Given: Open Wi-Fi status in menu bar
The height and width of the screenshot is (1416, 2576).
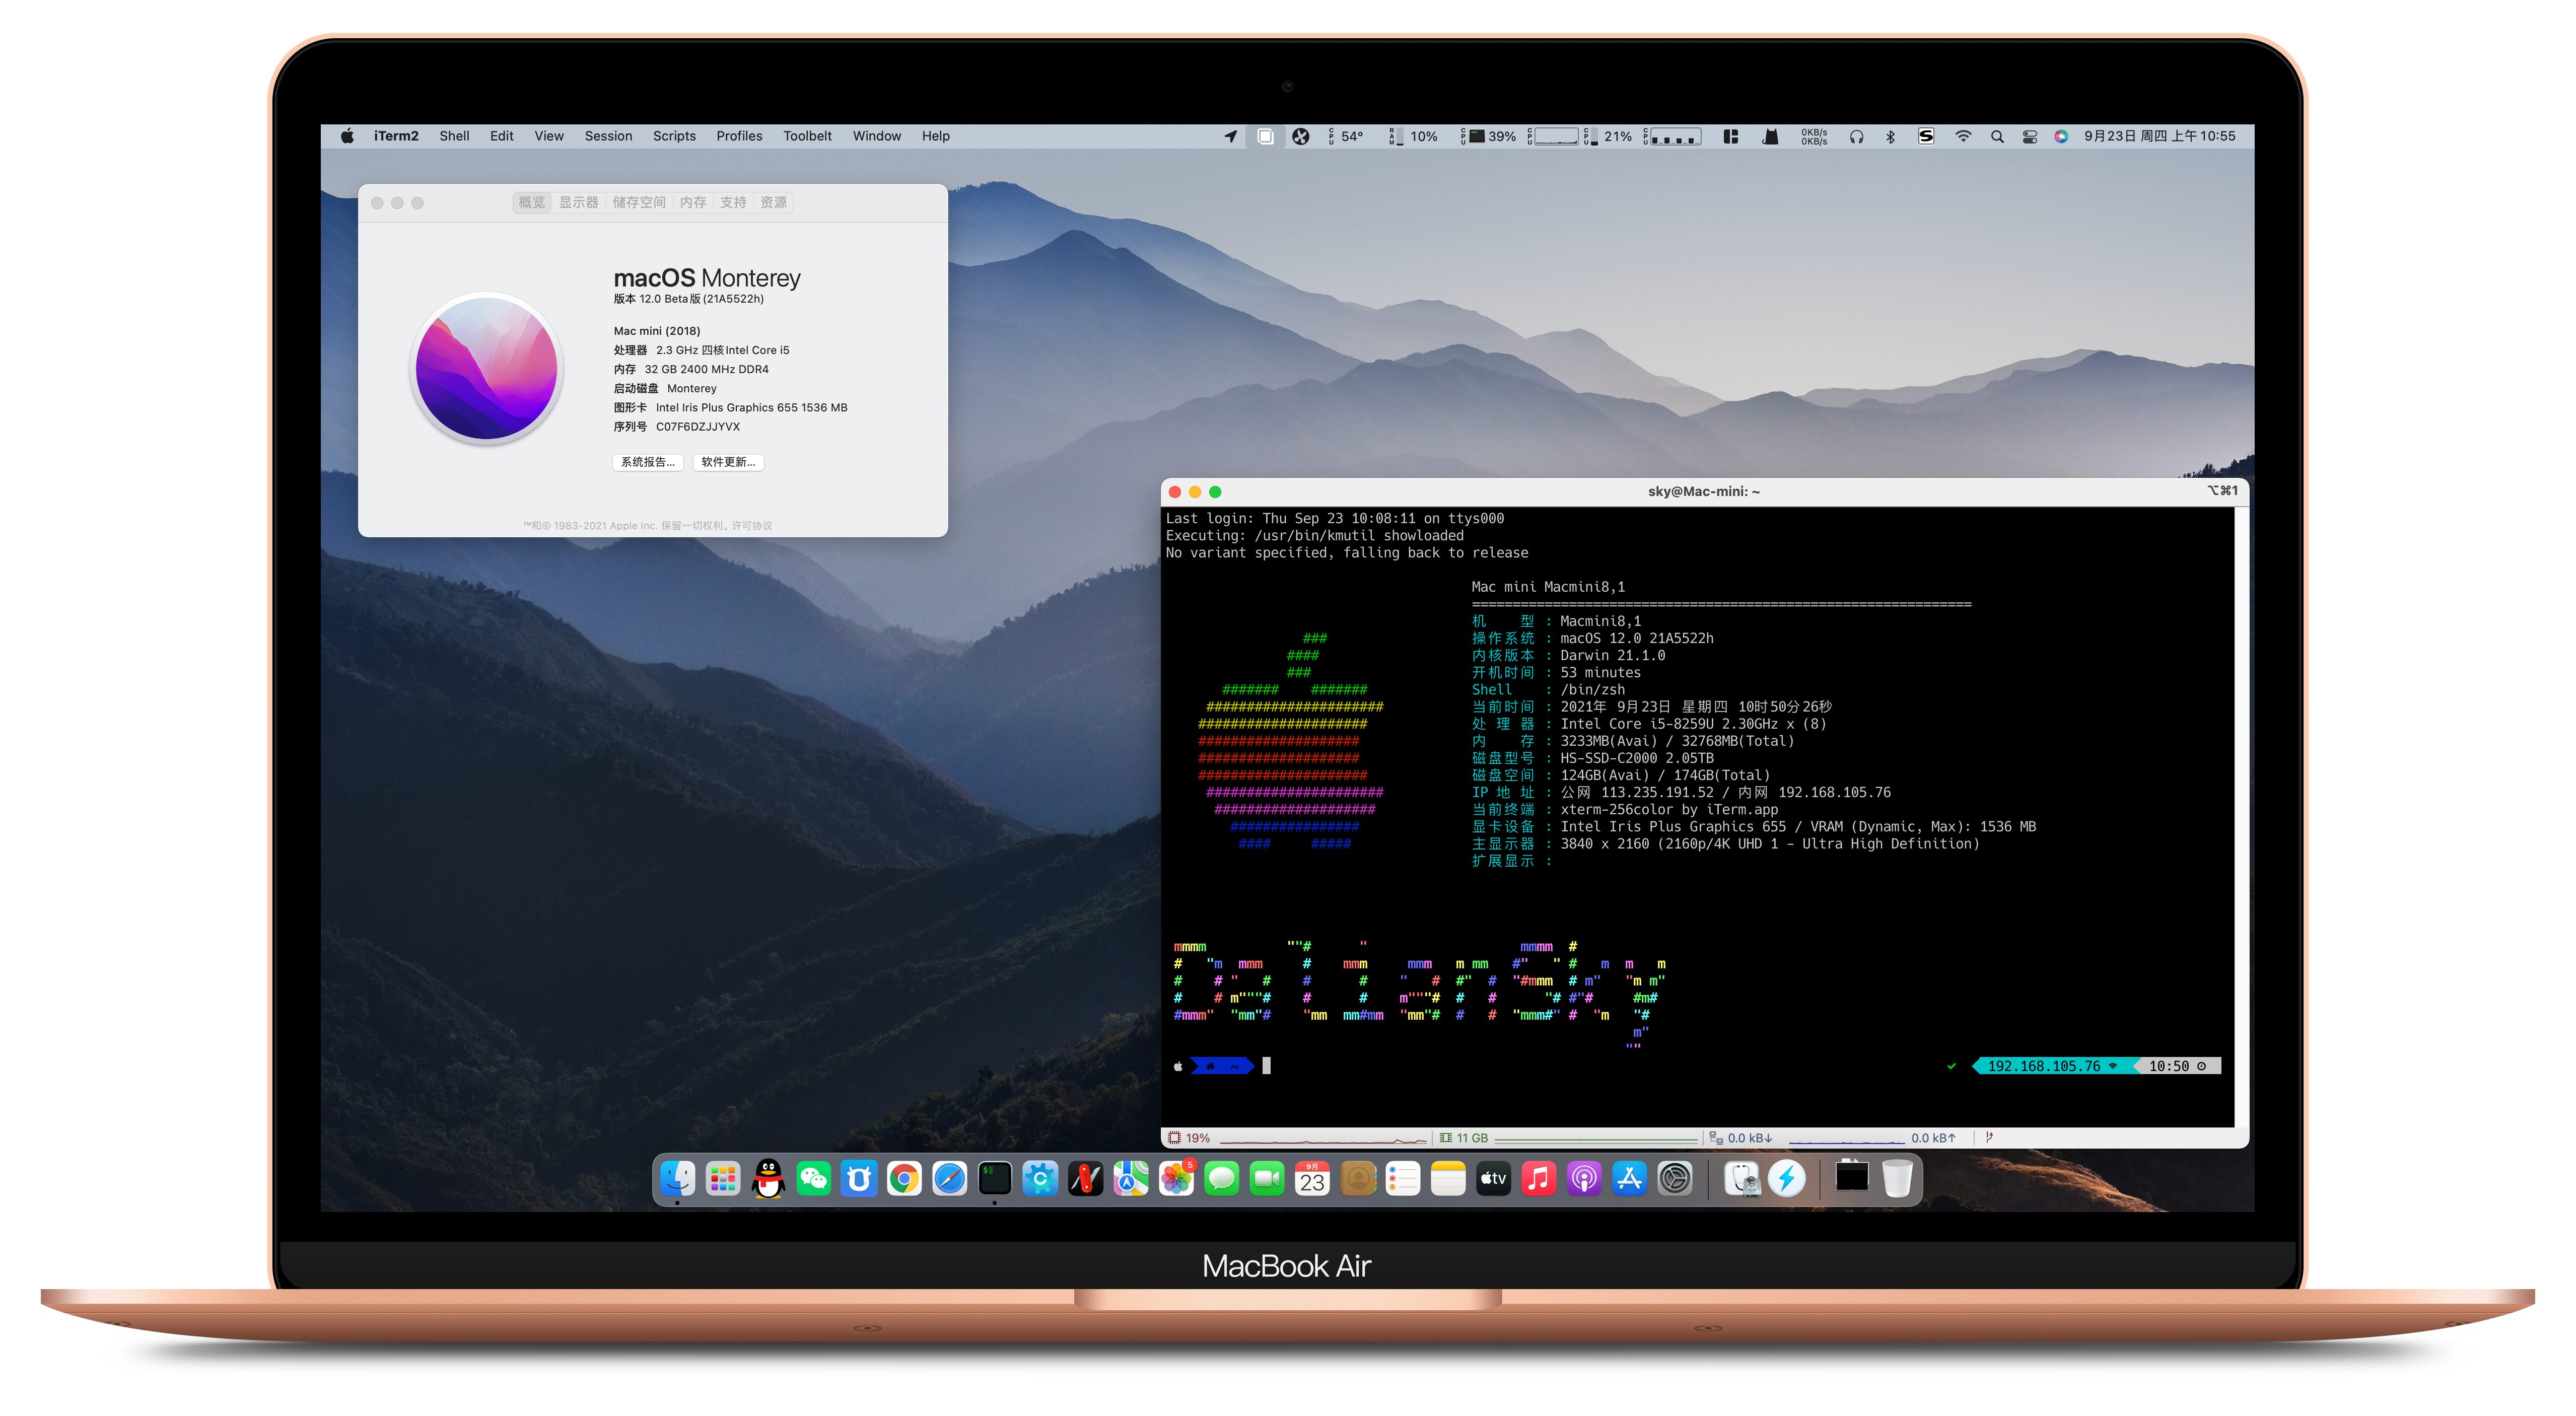Looking at the screenshot, I should click(x=1963, y=137).
